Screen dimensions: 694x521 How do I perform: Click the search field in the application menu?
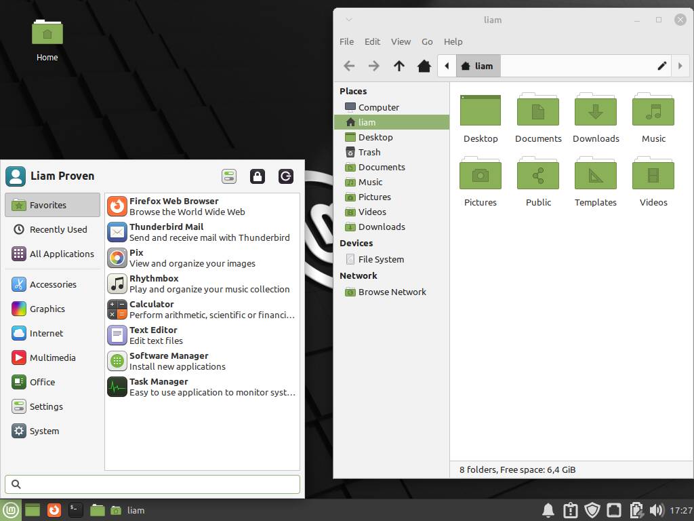(x=152, y=484)
